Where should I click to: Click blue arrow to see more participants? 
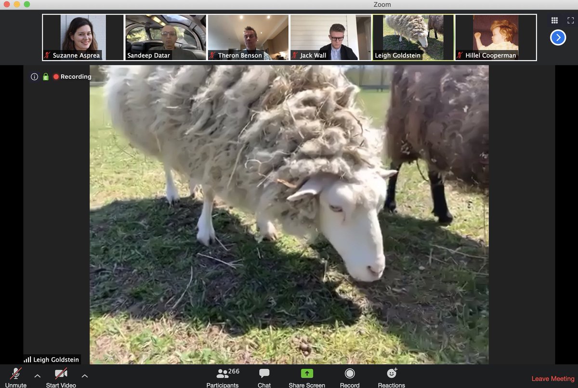click(x=558, y=37)
